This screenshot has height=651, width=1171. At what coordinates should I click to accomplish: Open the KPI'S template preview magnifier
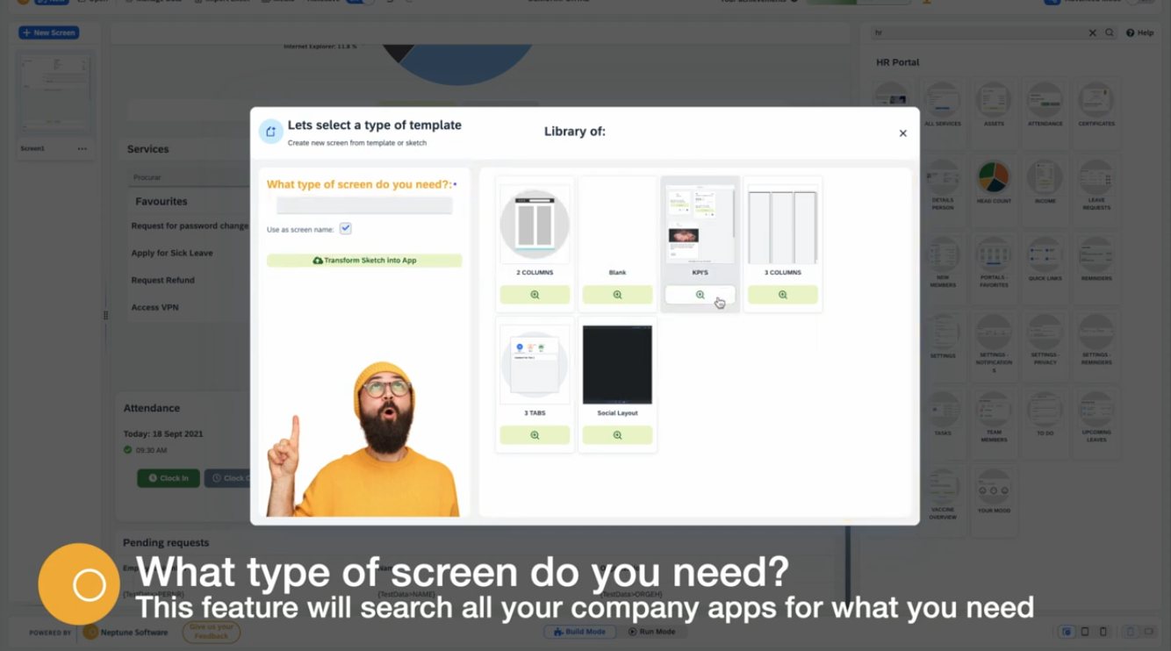point(700,295)
